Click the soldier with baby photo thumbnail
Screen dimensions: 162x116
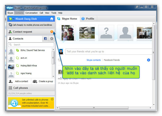[68, 33]
